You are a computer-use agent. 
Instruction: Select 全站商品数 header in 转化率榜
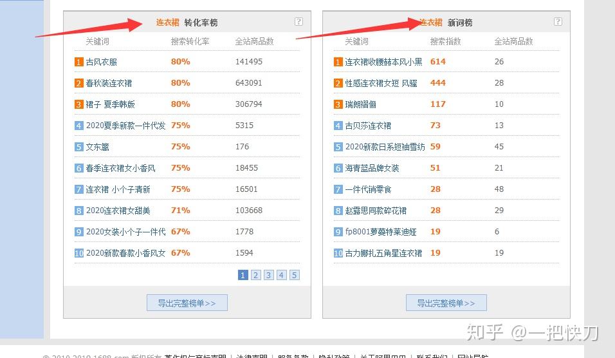(255, 41)
